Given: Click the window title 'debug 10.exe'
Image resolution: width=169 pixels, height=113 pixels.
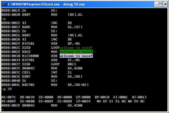Looking at the screenshot, I should [x=74, y=4].
